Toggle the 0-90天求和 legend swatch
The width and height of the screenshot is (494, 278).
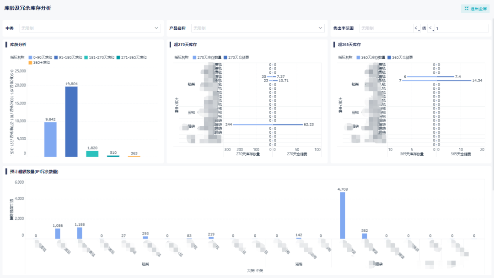pyautogui.click(x=30, y=57)
